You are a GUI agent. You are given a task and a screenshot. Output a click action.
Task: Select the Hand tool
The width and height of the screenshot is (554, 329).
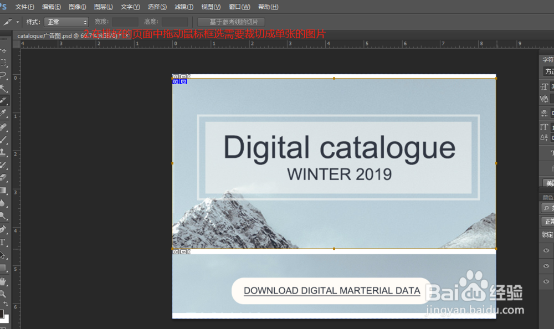coord(4,281)
